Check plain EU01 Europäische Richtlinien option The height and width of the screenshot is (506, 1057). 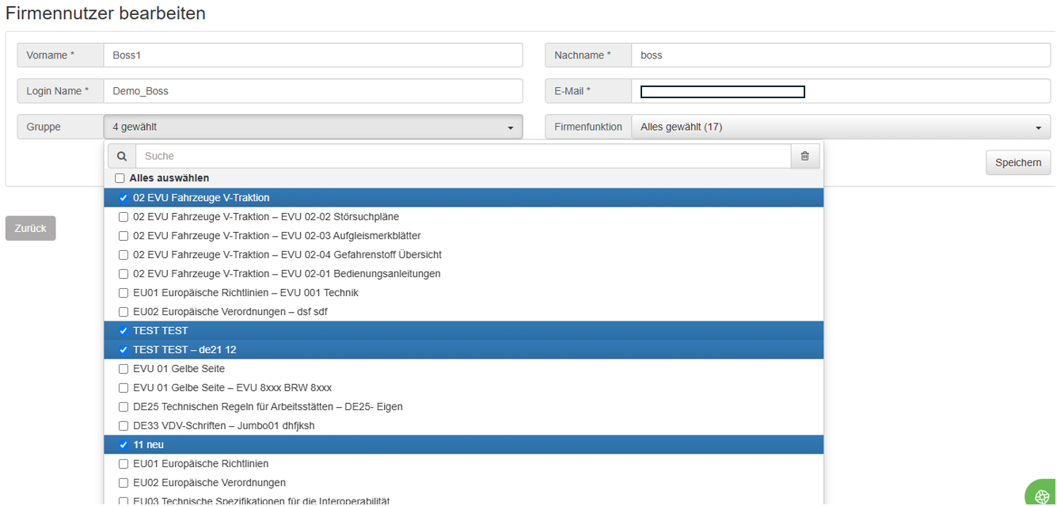pos(123,463)
